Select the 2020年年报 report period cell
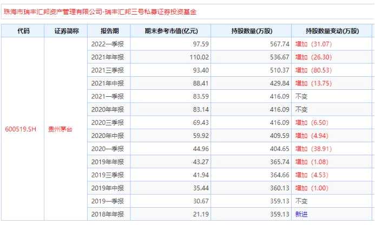The image size is (375, 225). coord(109,109)
